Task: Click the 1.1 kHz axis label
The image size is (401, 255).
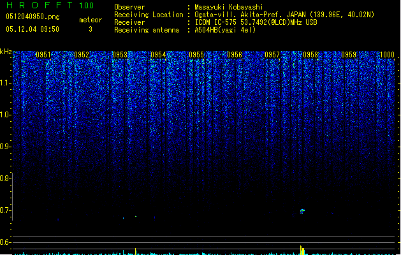Action: [5, 83]
